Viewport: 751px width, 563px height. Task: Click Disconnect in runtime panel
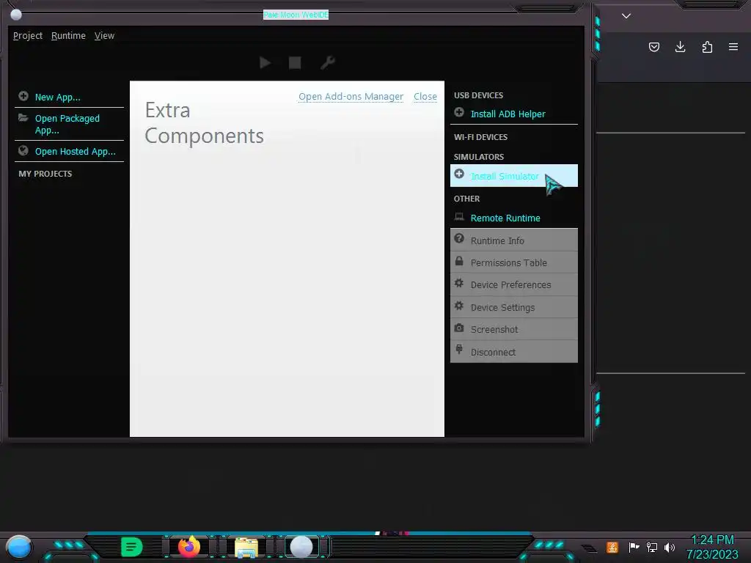coord(514,352)
